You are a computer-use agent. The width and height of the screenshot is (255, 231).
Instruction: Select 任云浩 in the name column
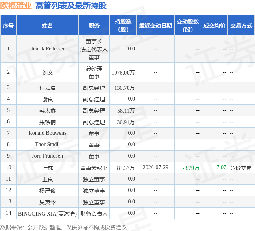click(47, 88)
